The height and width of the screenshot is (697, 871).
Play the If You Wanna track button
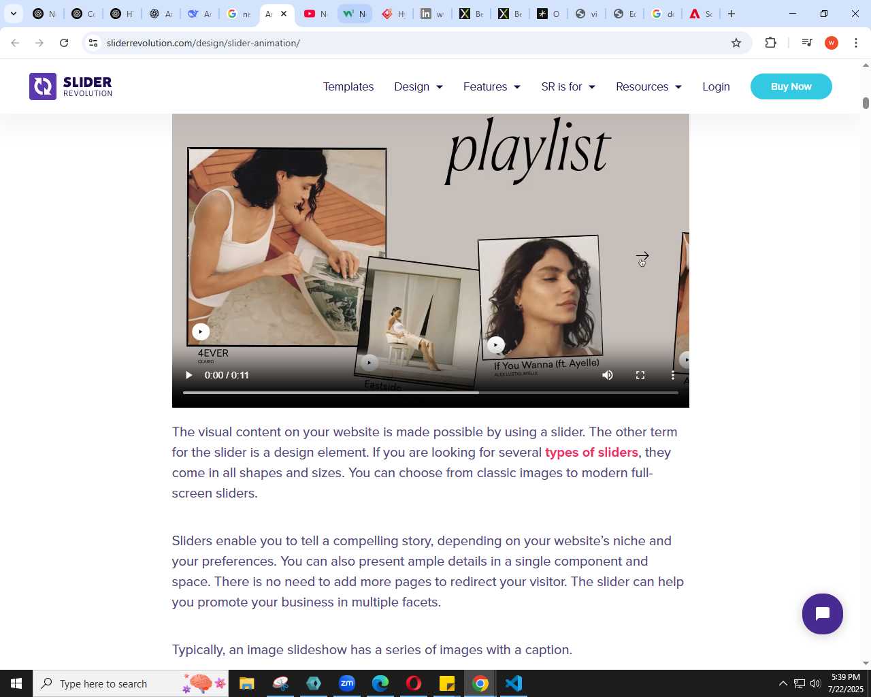(496, 345)
